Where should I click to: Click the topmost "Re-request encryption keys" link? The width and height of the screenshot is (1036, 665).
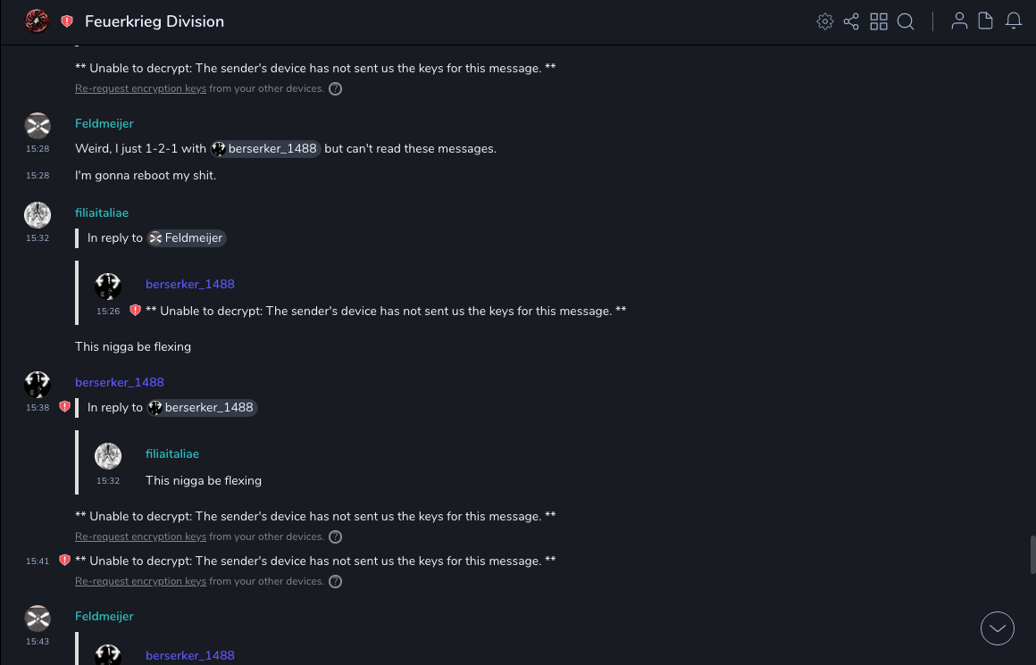point(140,89)
